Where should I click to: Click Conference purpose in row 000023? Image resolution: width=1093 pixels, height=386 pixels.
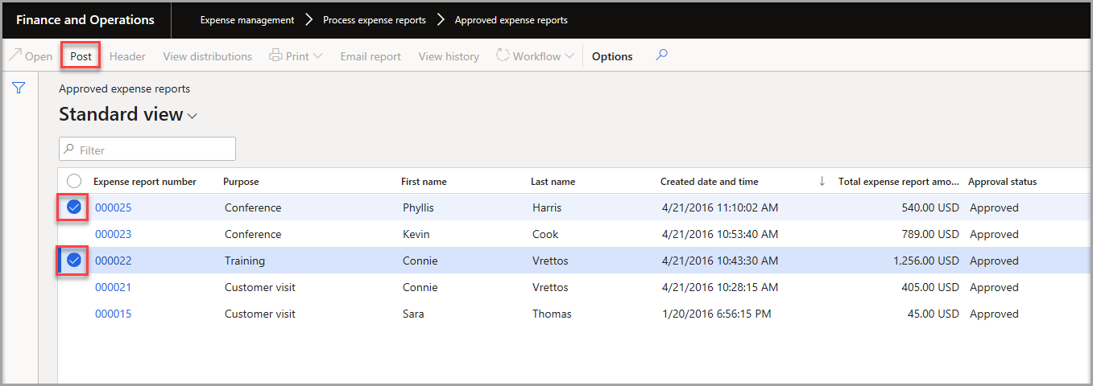tap(253, 234)
